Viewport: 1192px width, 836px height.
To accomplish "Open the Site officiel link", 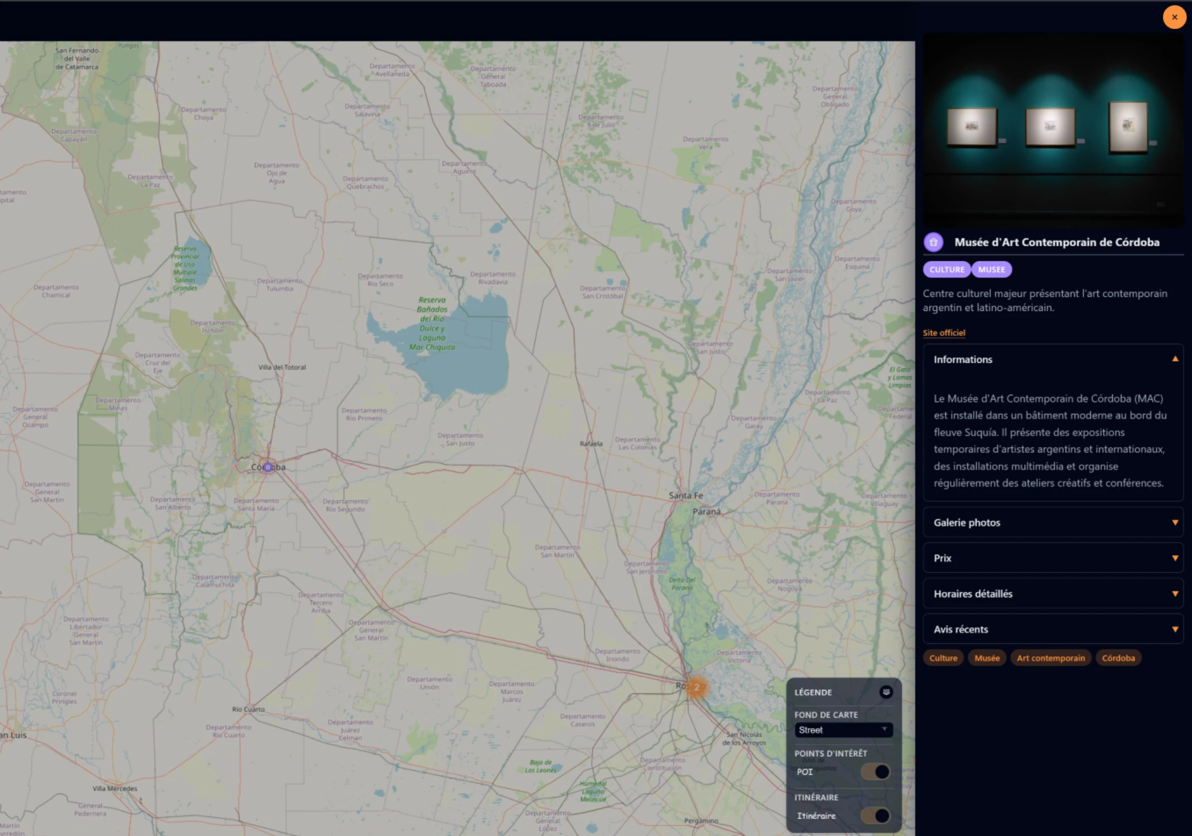I will [x=943, y=333].
